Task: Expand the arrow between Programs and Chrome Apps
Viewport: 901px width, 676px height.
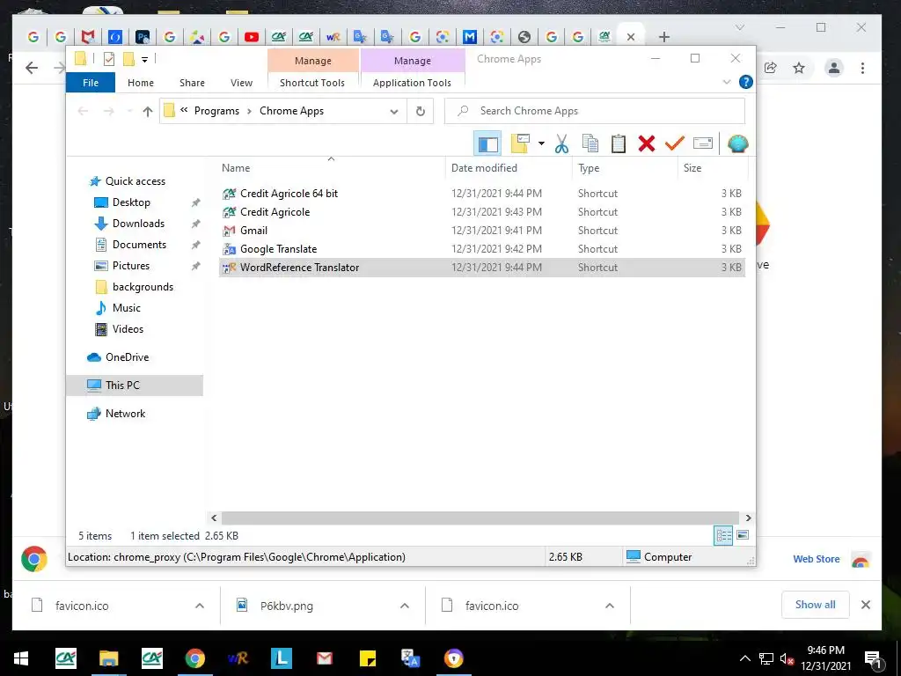Action: click(x=249, y=111)
